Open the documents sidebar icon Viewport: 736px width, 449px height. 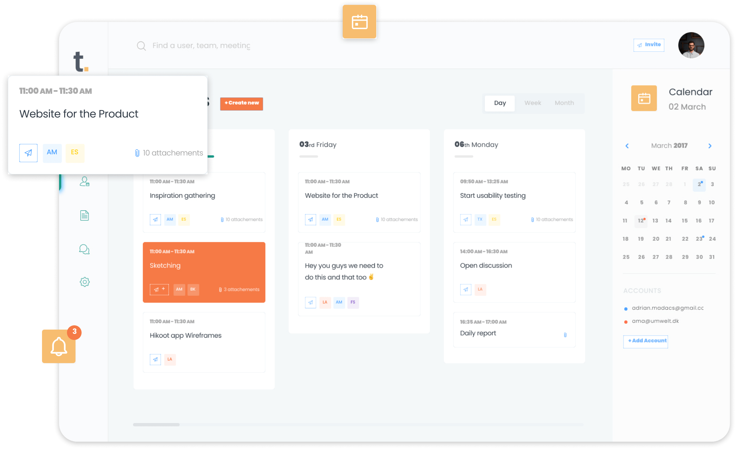pos(84,215)
